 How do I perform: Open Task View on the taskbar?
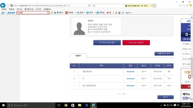(59, 105)
